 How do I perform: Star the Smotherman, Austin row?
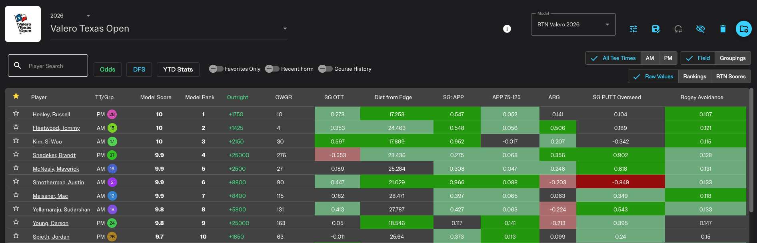point(16,181)
